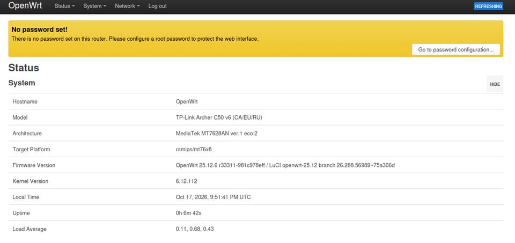Open the System dropdown menu
This screenshot has height=243, width=515.
pyautogui.click(x=94, y=6)
